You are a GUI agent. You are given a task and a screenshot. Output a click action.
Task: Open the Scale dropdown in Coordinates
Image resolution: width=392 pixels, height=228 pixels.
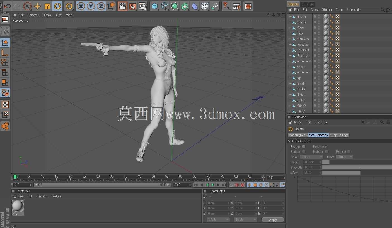(245, 220)
